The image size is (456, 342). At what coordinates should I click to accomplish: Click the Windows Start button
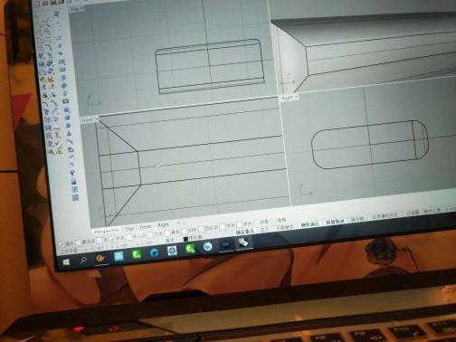click(66, 261)
